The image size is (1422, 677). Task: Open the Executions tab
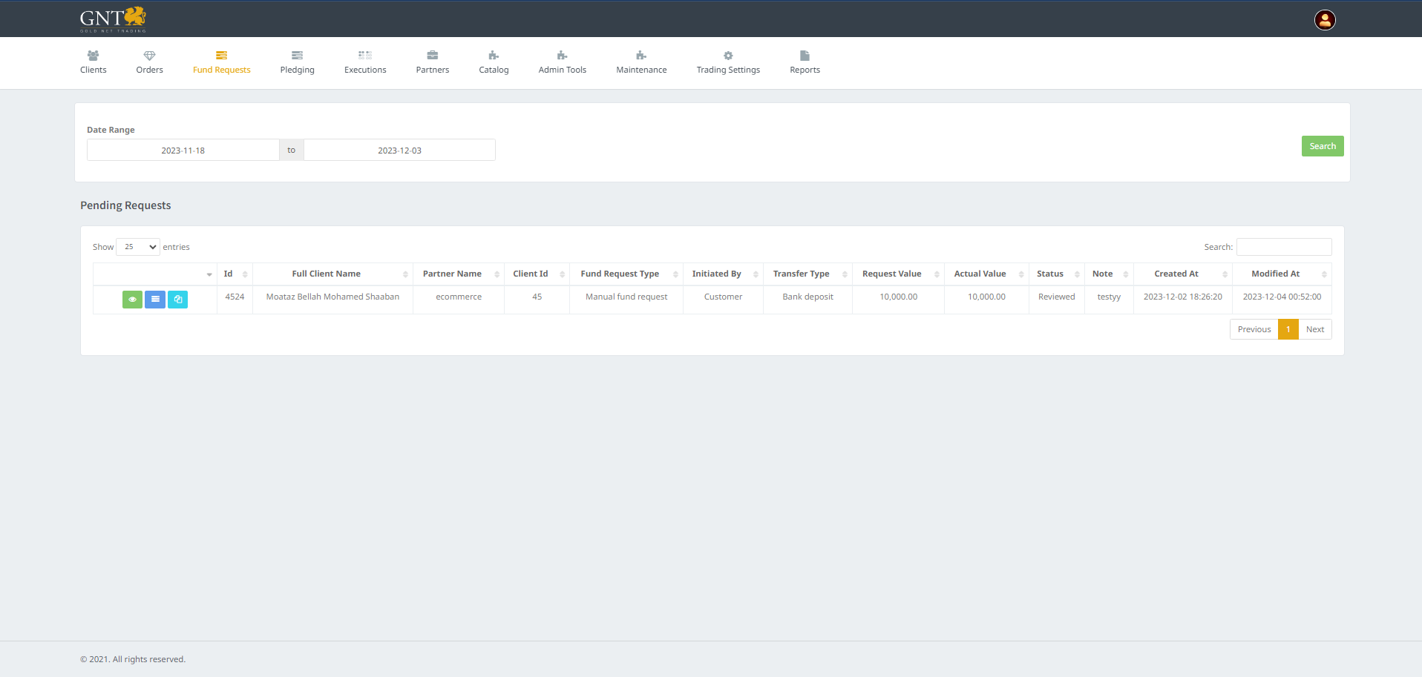(365, 62)
